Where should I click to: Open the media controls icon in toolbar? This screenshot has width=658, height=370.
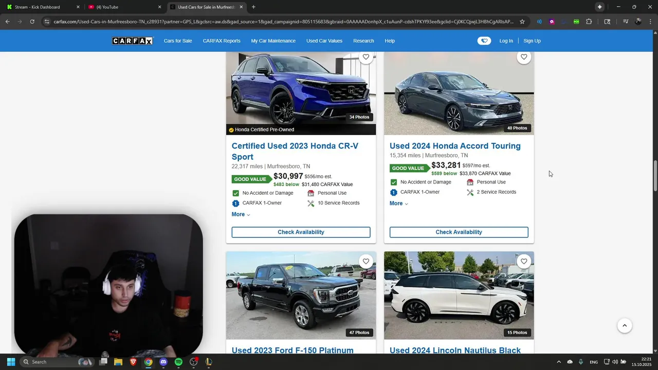point(626,22)
